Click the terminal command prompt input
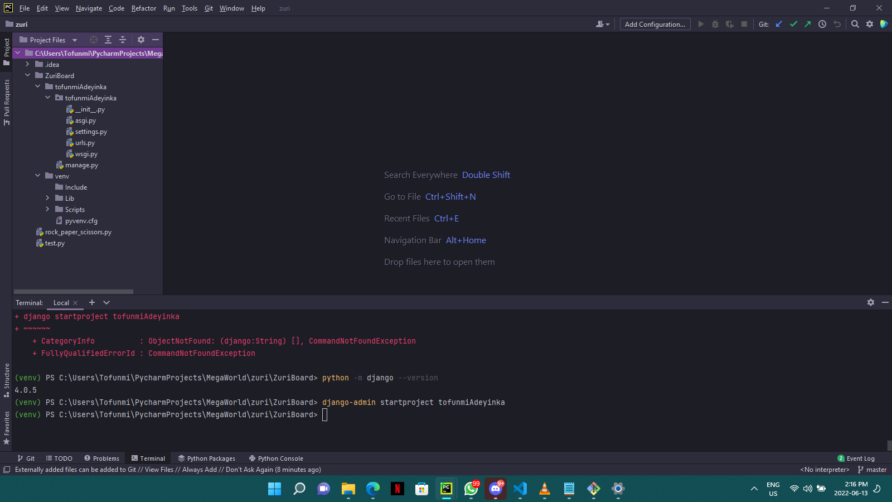 coord(325,414)
